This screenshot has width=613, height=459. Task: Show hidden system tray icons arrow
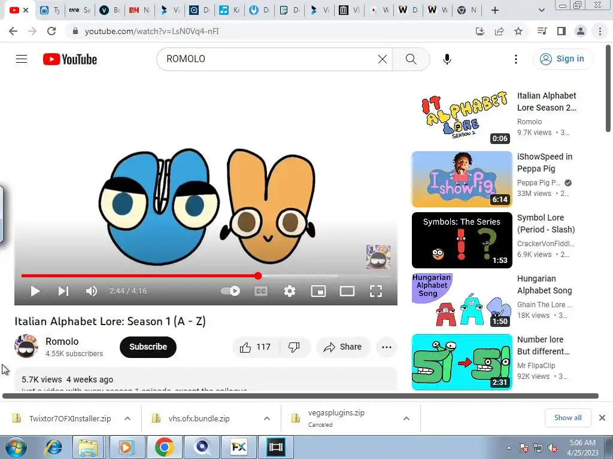509,448
